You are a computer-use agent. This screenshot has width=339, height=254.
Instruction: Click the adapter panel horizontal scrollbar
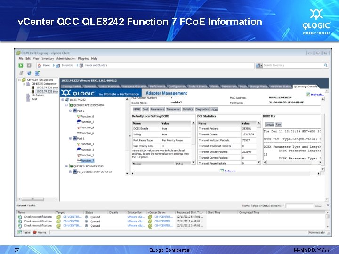[x=226, y=173]
